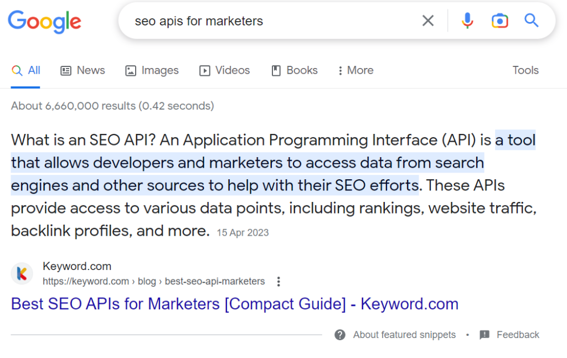This screenshot has height=358, width=567.
Task: Click the microphone icon for voice search
Action: click(467, 20)
